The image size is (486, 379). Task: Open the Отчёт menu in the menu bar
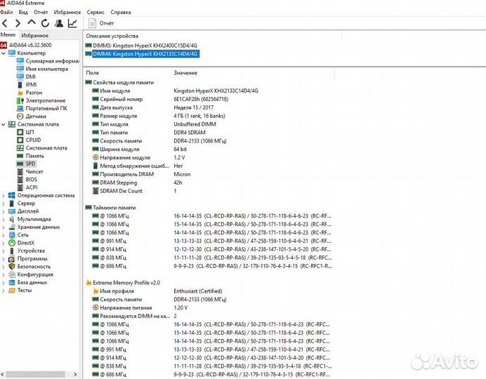(x=41, y=12)
